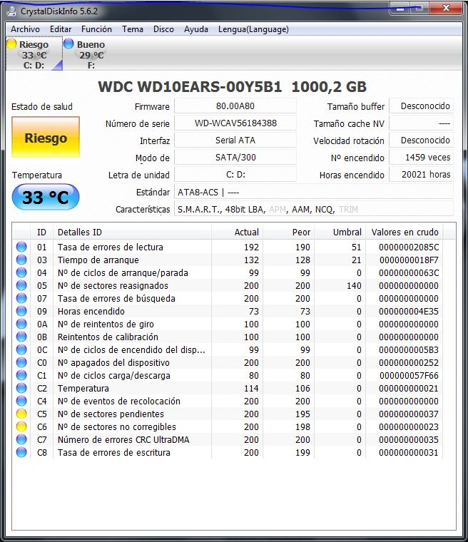This screenshot has height=542, width=468.
Task: Click the Actual column header
Action: pos(238,232)
